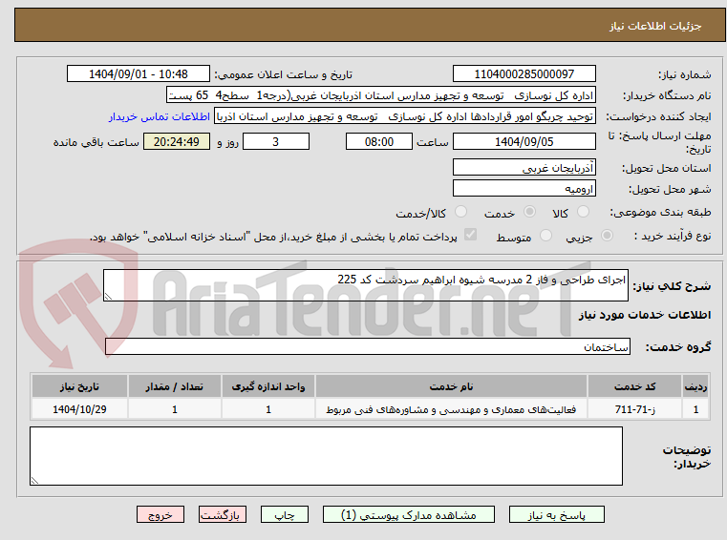Click the واحد اندازه گیری column header
Screen dimensions: 727x540
click(268, 386)
